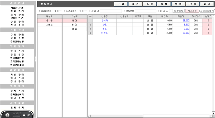Click the minus icon next to 상품소분류
Screen dimensions: 215x118
pos(86,11)
